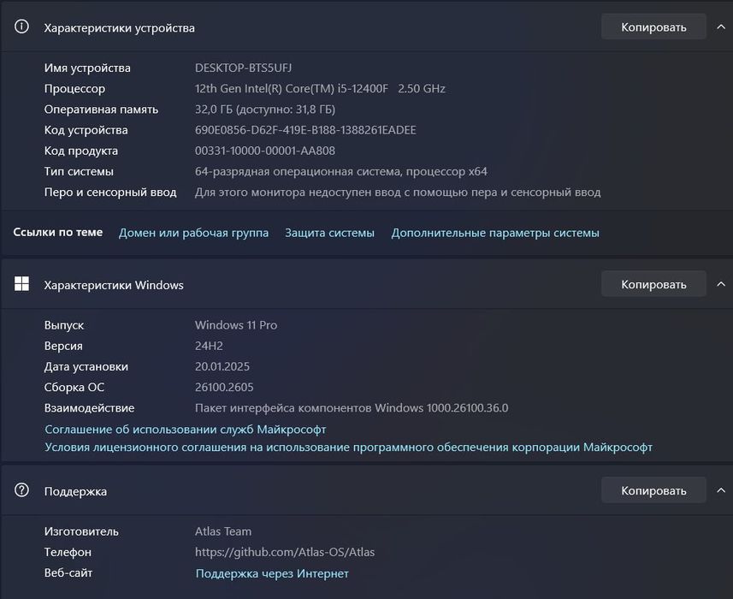Viewport: 733px width, 599px height.
Task: Click the Имя устройства label
Action: click(x=87, y=68)
